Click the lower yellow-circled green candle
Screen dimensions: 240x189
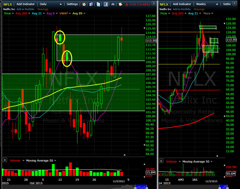[67, 56]
